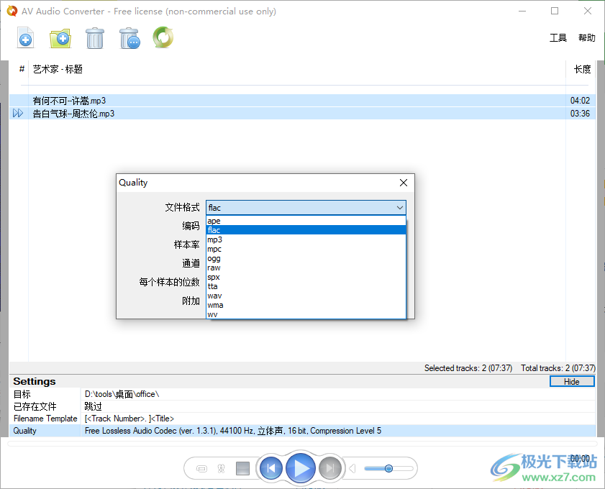Close the Quality dialog
Viewport: 605px width, 489px height.
tap(404, 183)
